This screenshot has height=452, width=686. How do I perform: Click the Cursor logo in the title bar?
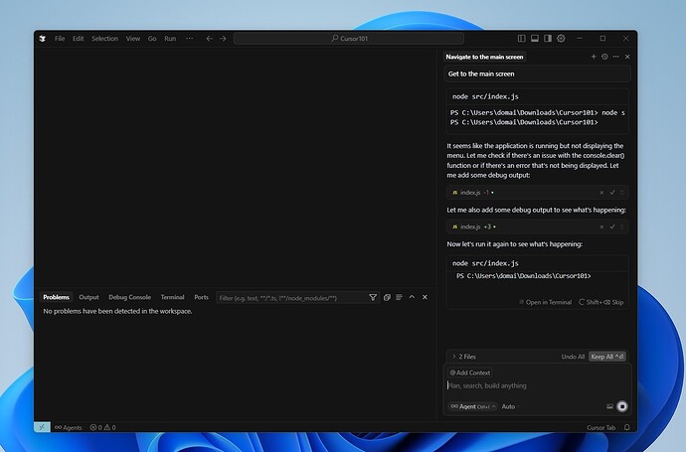tap(43, 39)
